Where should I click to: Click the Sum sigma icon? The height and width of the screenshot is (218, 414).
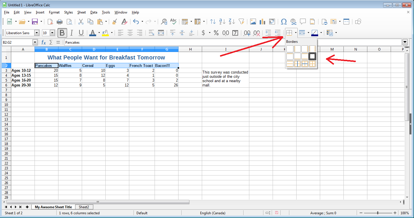51,42
